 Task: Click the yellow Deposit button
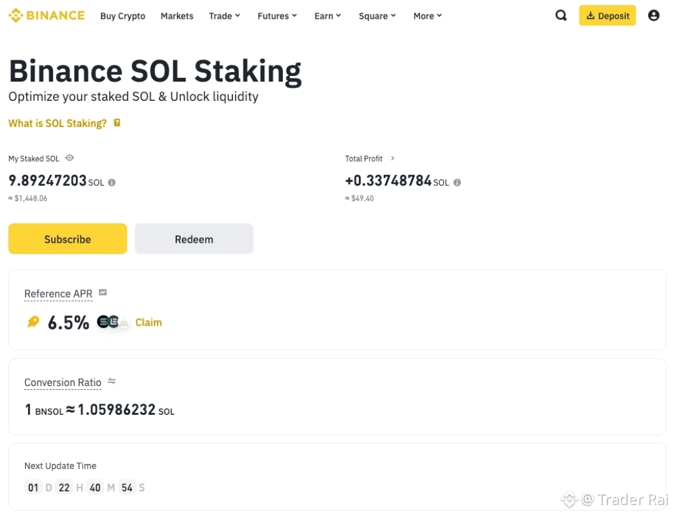click(x=607, y=16)
